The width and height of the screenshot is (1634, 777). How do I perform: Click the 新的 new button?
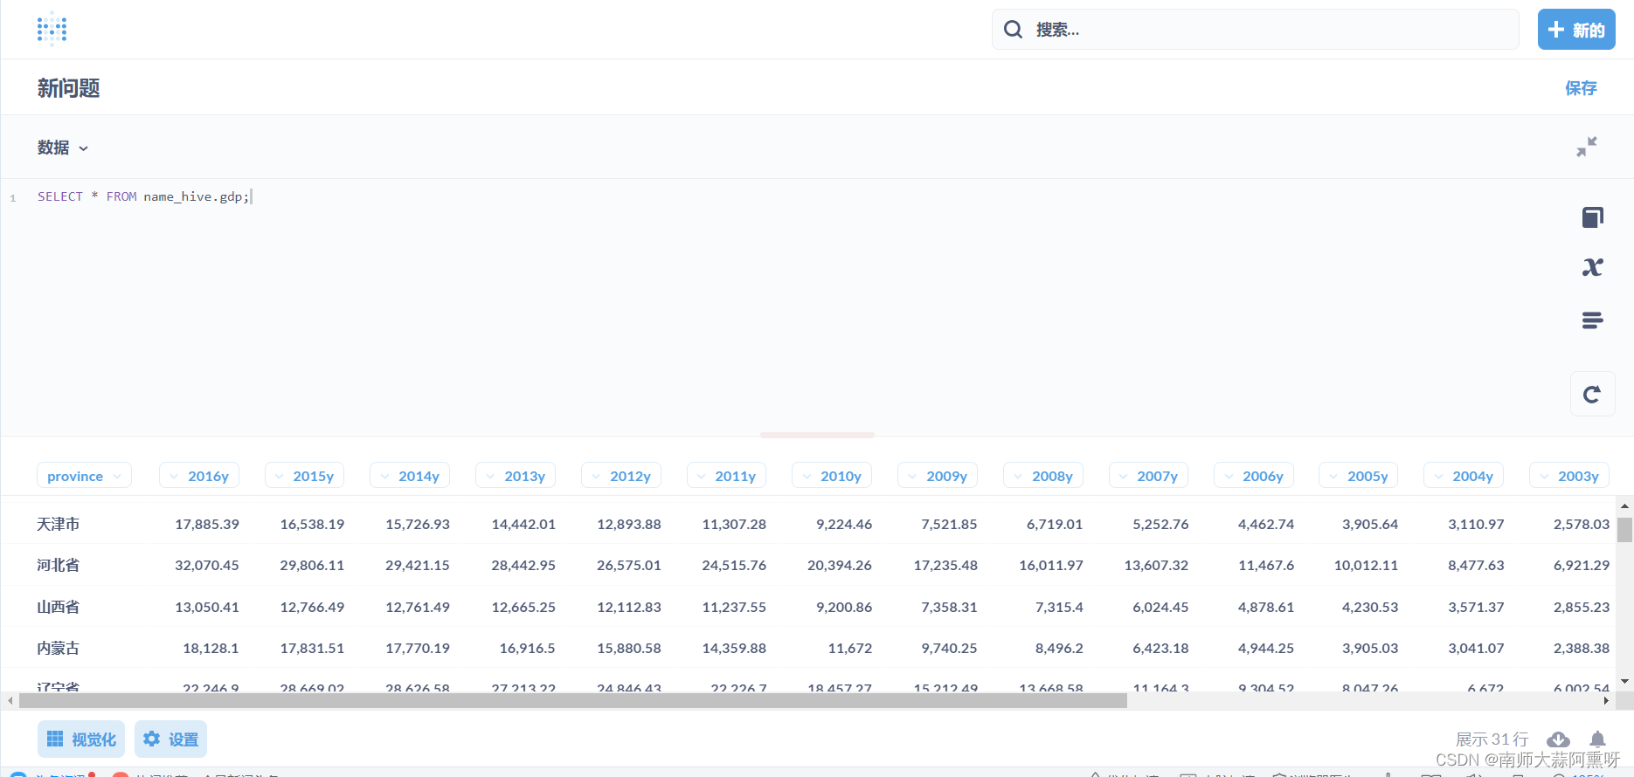pos(1576,30)
